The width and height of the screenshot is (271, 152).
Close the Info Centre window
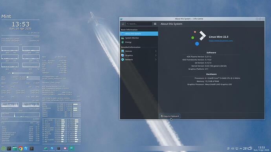click(263, 19)
